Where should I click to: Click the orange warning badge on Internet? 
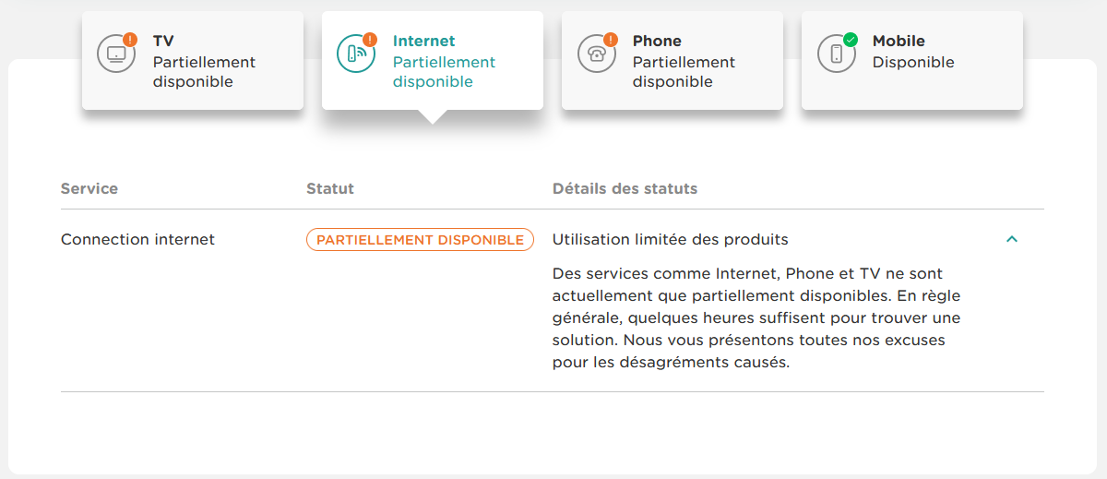click(370, 40)
